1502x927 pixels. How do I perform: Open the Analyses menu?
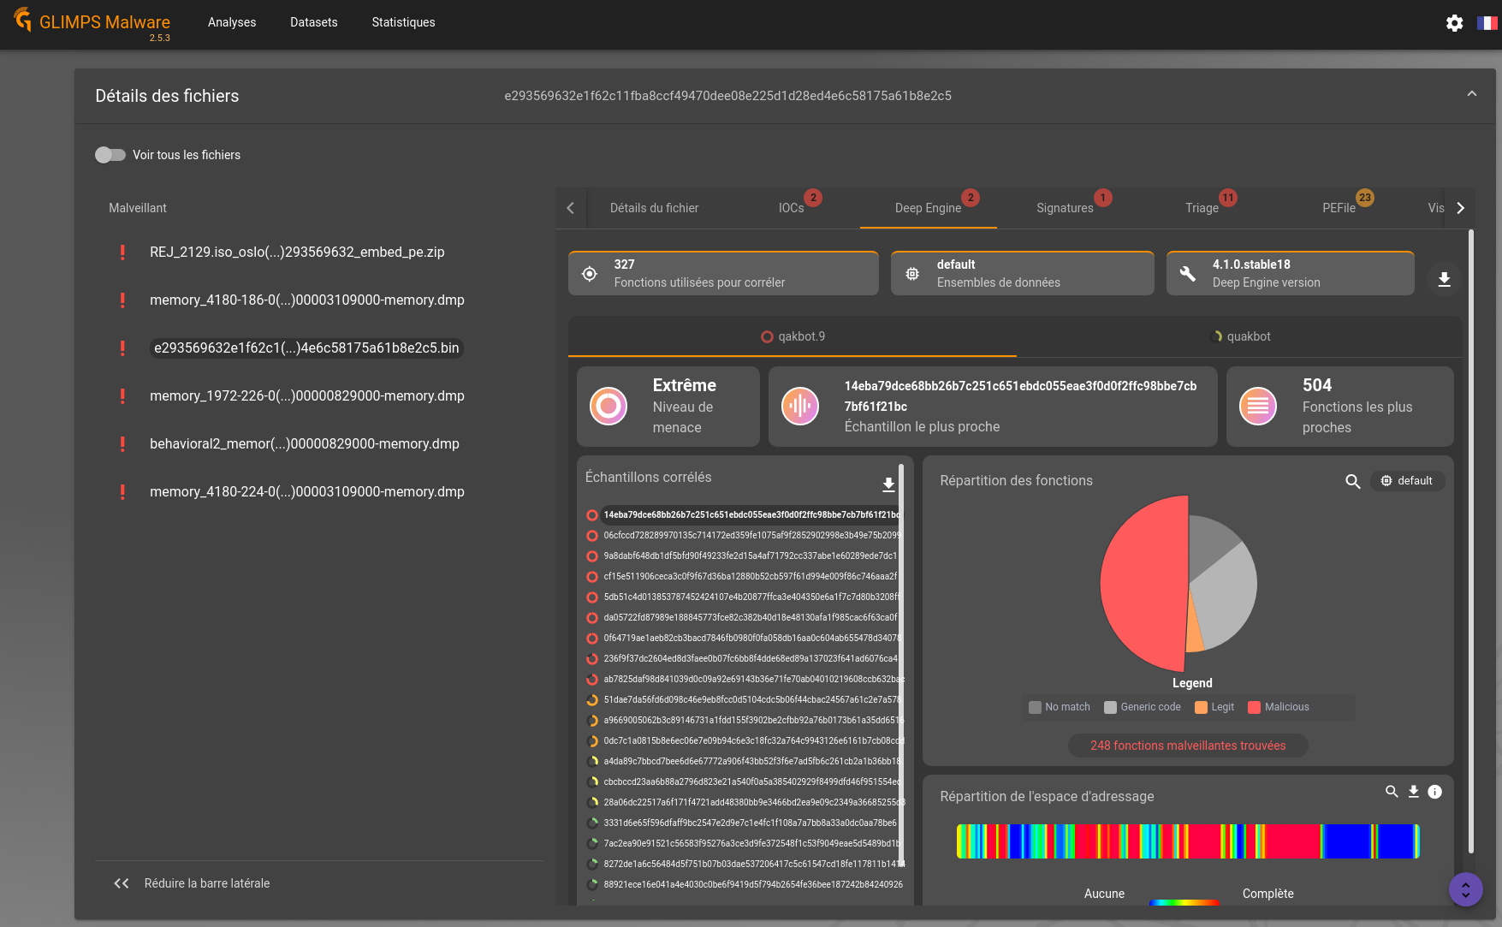[232, 22]
